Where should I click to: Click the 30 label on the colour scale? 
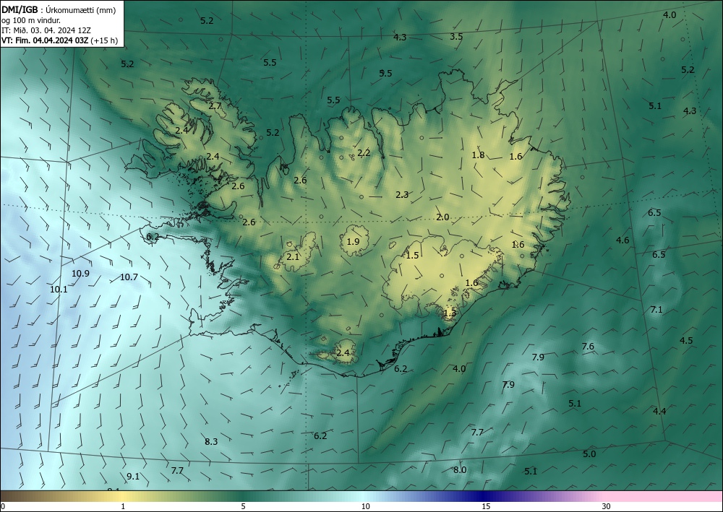pos(607,506)
